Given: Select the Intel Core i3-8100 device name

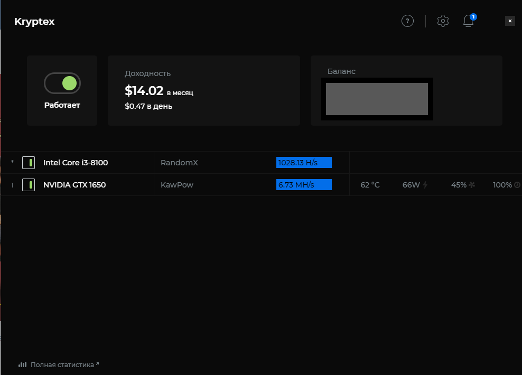Looking at the screenshot, I should coord(76,163).
